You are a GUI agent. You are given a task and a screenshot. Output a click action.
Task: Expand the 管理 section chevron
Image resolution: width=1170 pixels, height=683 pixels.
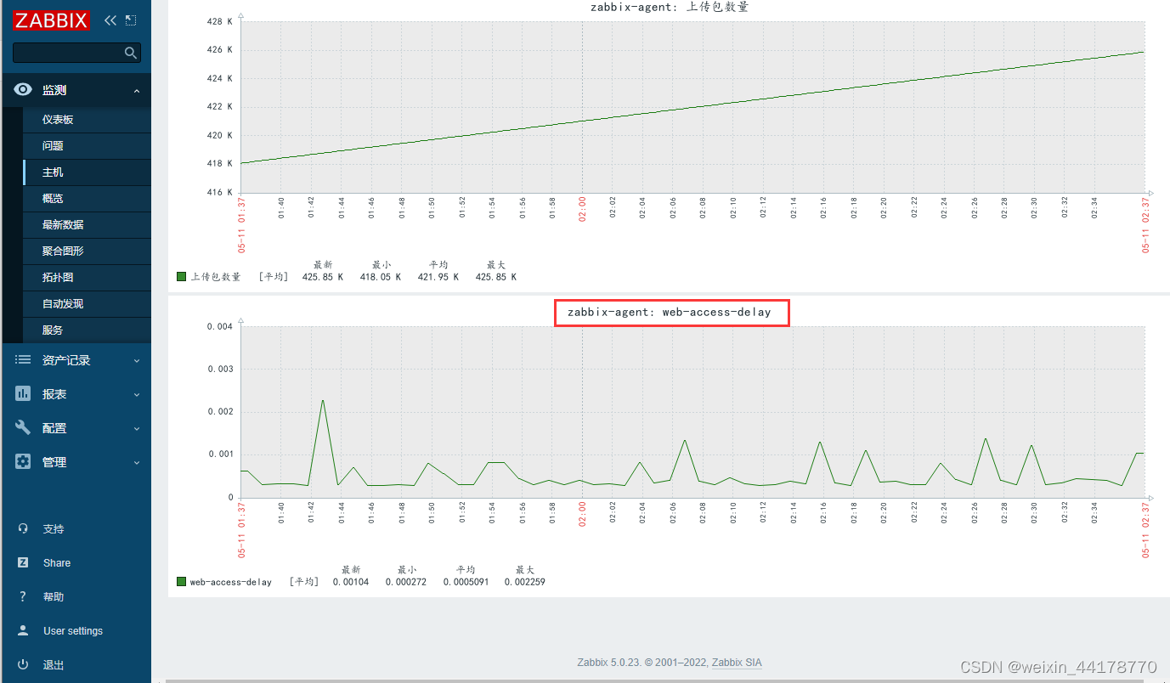click(x=137, y=463)
